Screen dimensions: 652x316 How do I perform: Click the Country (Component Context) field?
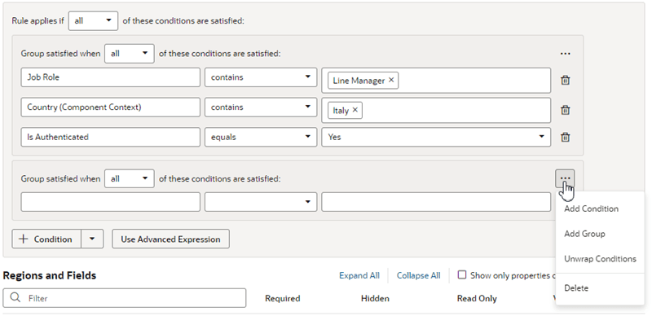[x=110, y=108]
